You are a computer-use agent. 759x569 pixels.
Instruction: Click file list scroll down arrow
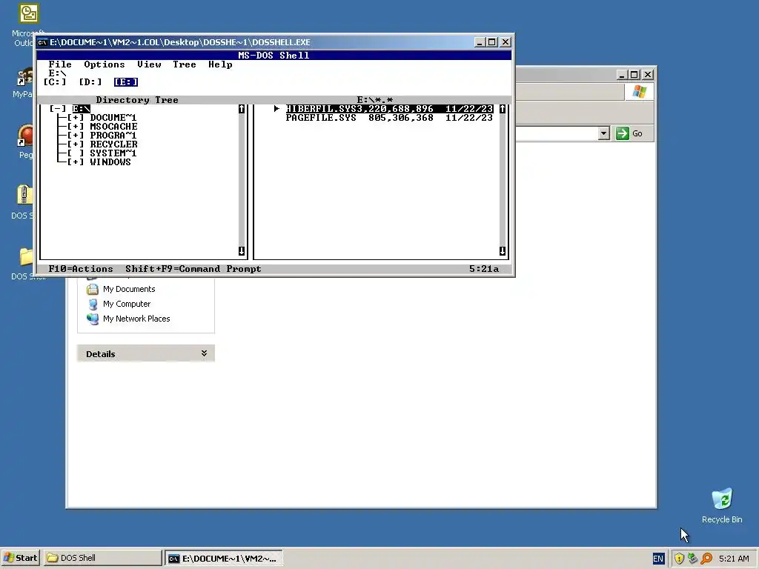(x=503, y=250)
